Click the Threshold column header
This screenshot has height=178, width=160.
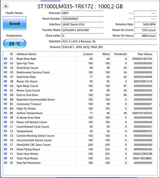(x=119, y=54)
